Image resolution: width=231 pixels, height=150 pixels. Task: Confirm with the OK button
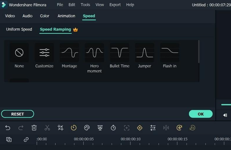click(x=201, y=114)
